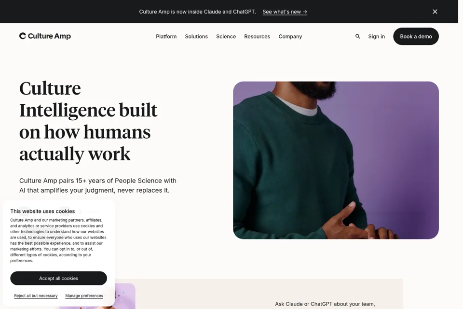Dismiss the top announcement banner
Screen dimensions: 463x309
(435, 12)
